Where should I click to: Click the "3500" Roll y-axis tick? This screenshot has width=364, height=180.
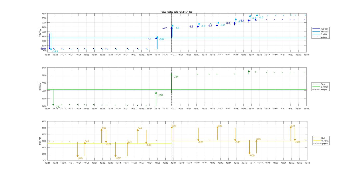(44, 122)
